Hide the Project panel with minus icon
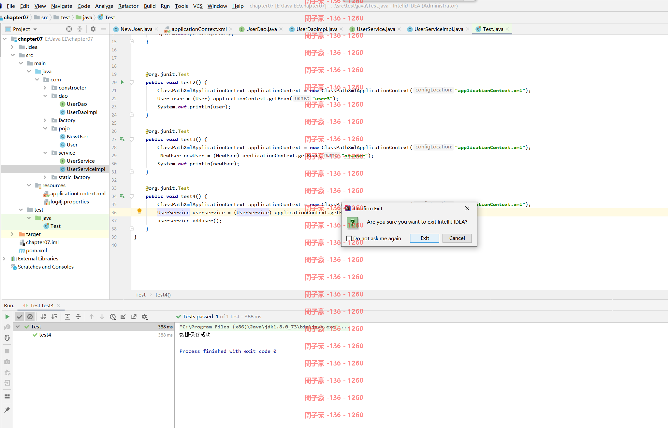 [x=104, y=29]
